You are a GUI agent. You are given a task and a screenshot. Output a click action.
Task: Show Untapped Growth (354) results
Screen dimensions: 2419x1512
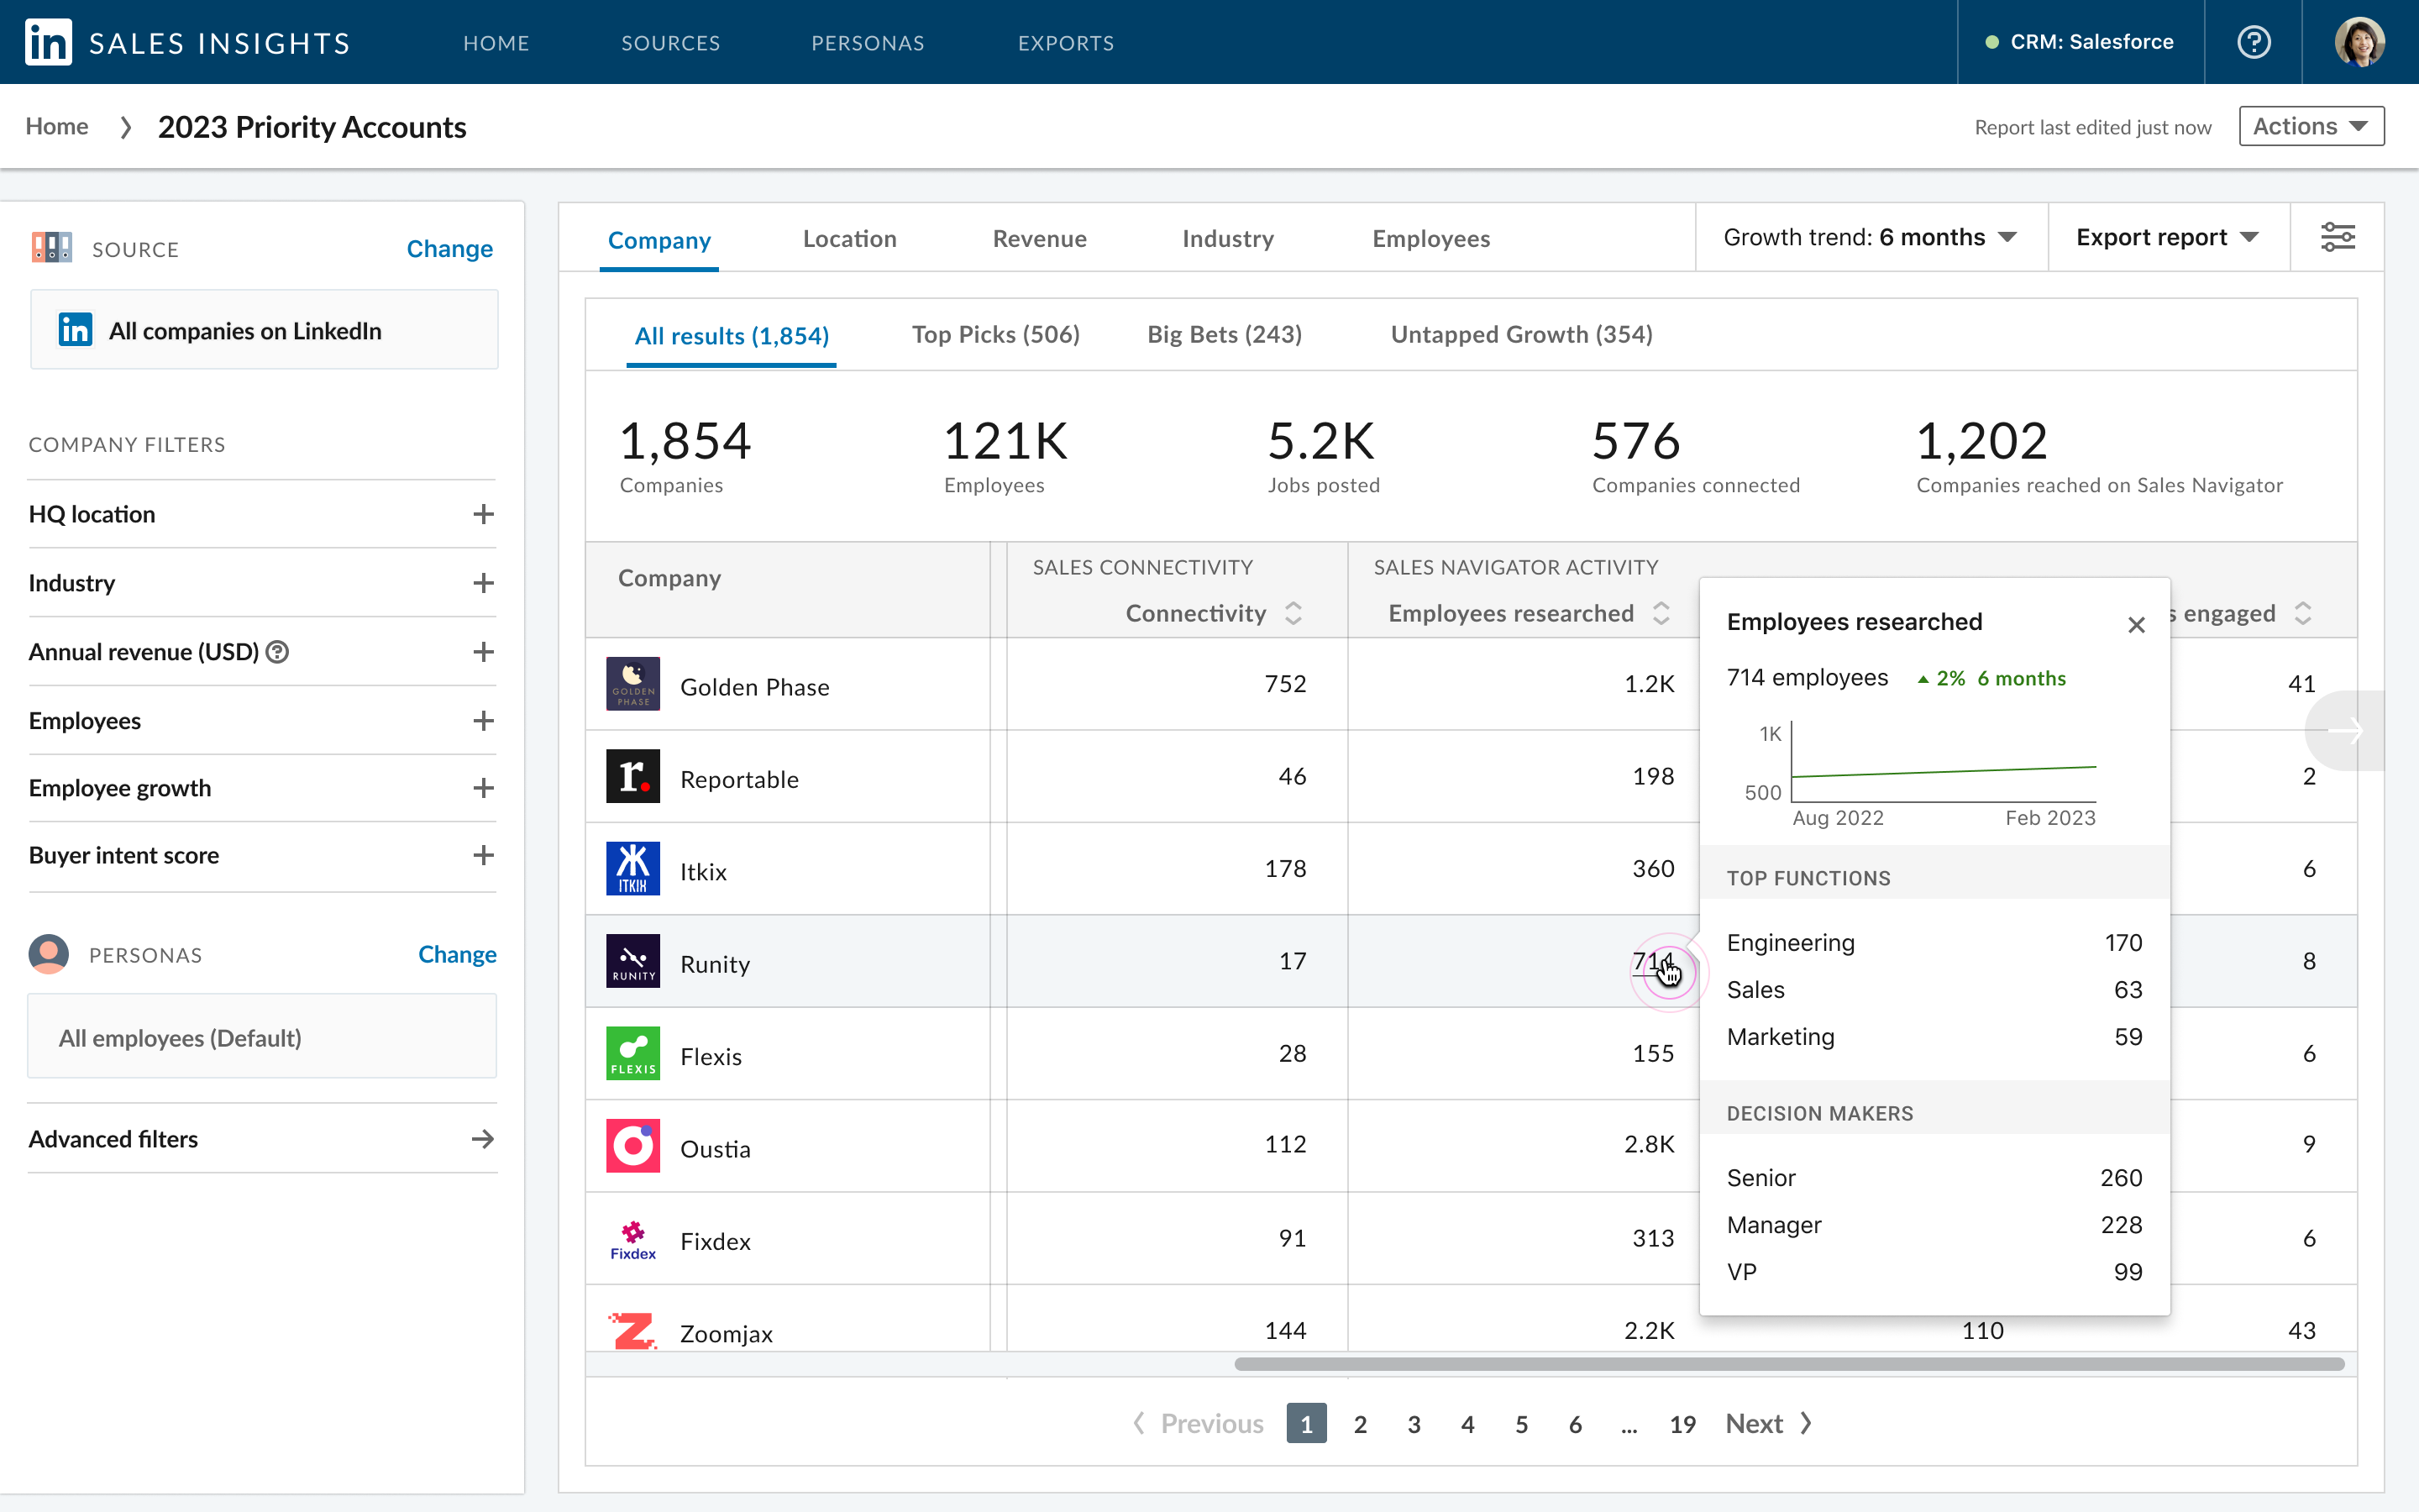coord(1521,334)
